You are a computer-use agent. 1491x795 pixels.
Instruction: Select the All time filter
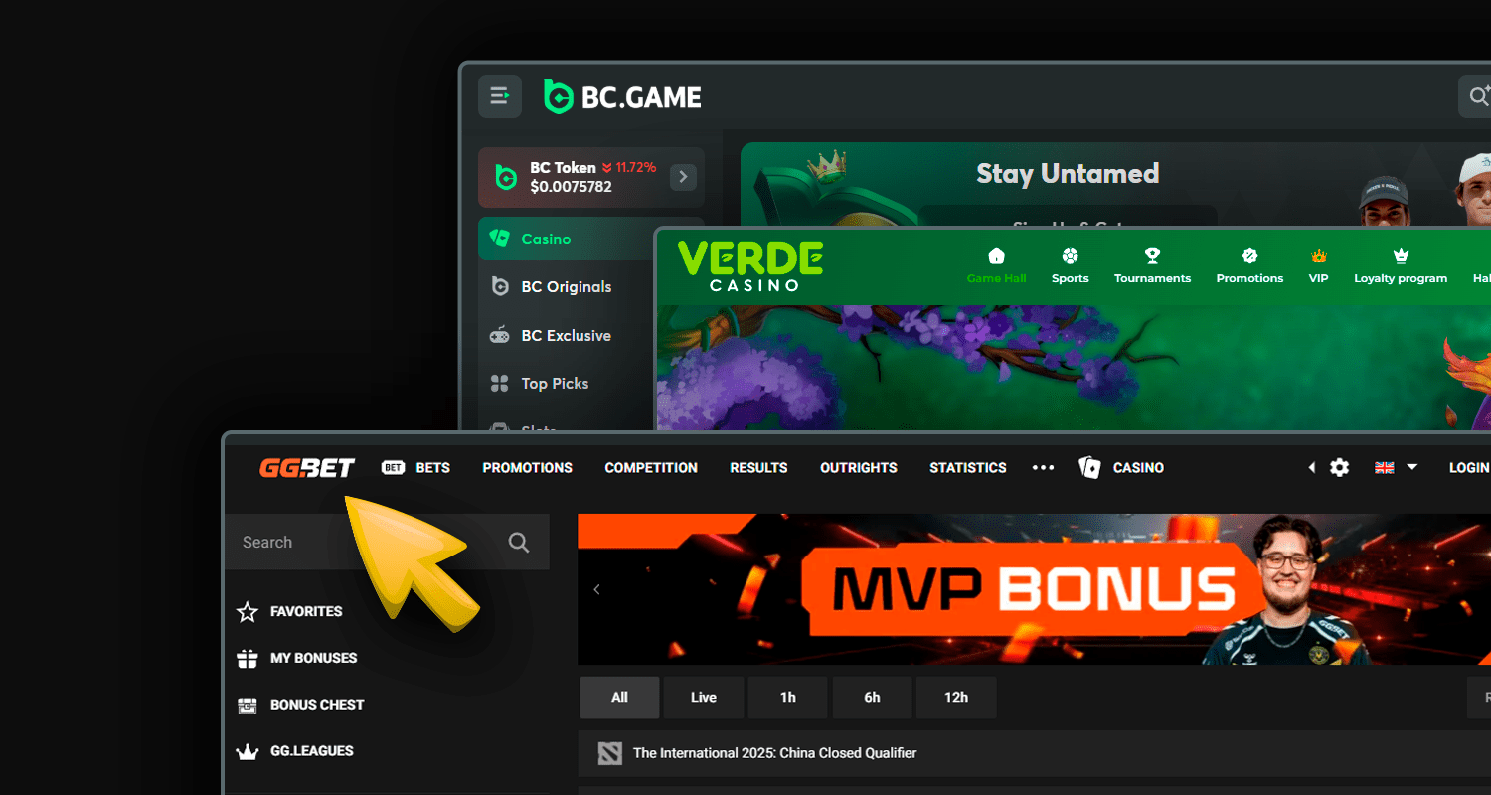(x=619, y=698)
